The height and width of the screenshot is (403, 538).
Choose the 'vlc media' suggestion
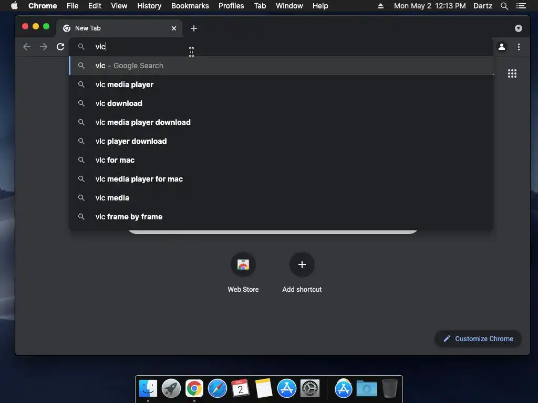click(x=282, y=197)
